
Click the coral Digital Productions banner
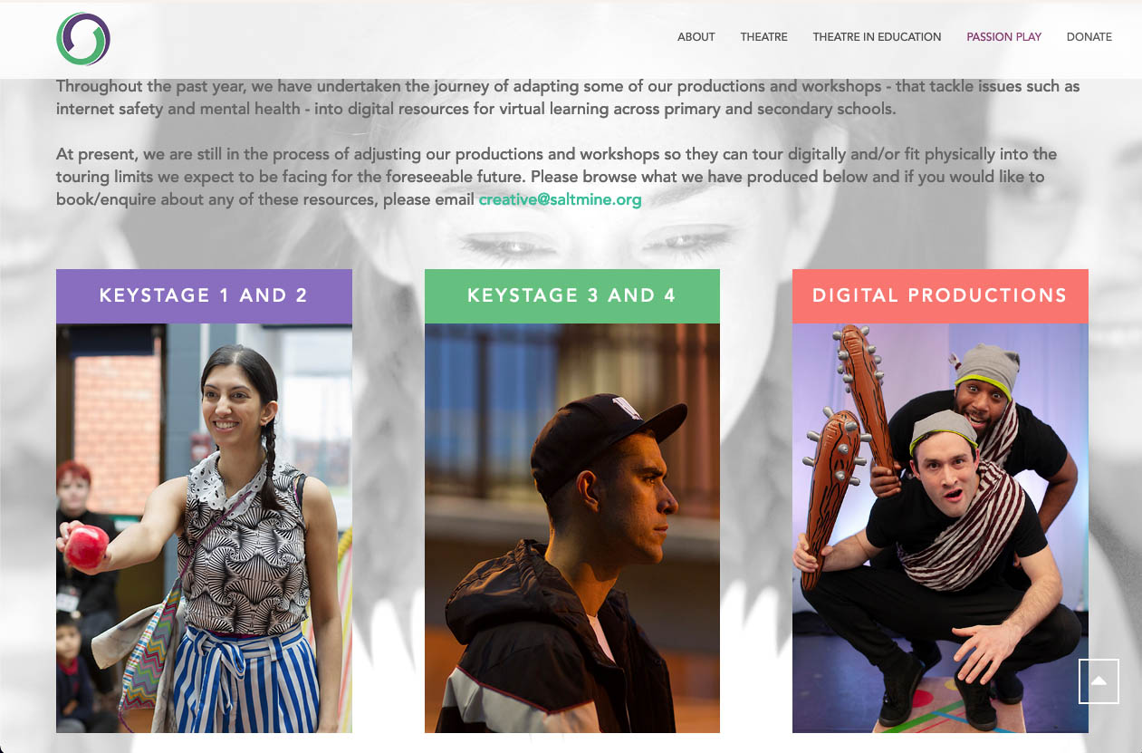tap(940, 295)
